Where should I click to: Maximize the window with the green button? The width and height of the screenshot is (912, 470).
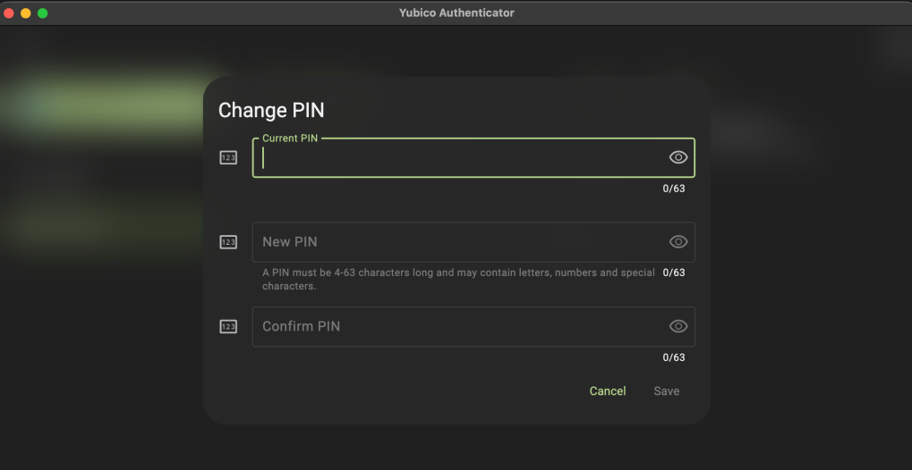click(42, 13)
